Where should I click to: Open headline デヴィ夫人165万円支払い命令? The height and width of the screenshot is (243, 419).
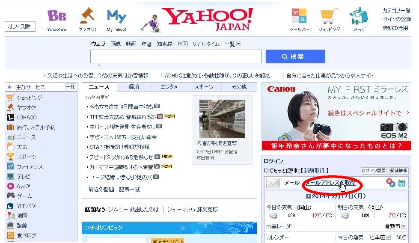[123, 137]
